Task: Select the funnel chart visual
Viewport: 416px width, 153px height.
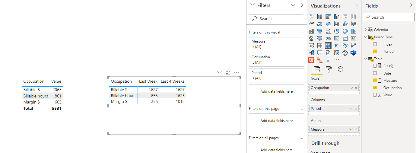Action: click(x=320, y=31)
